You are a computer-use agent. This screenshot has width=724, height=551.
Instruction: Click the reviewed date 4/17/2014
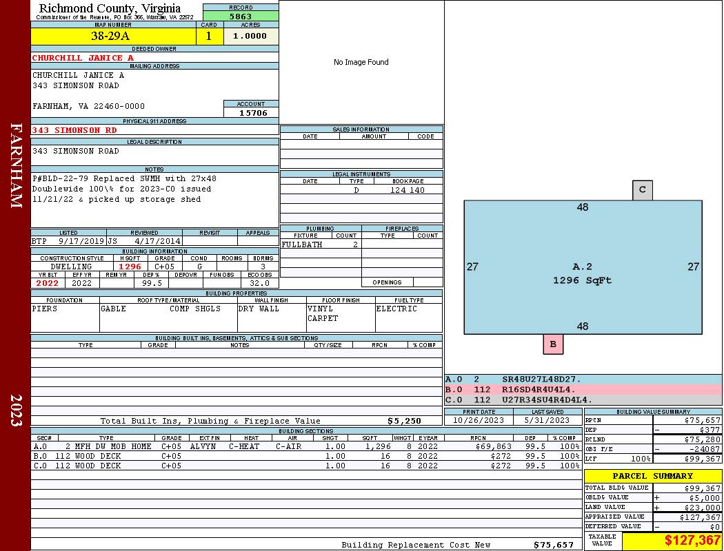[x=157, y=241]
